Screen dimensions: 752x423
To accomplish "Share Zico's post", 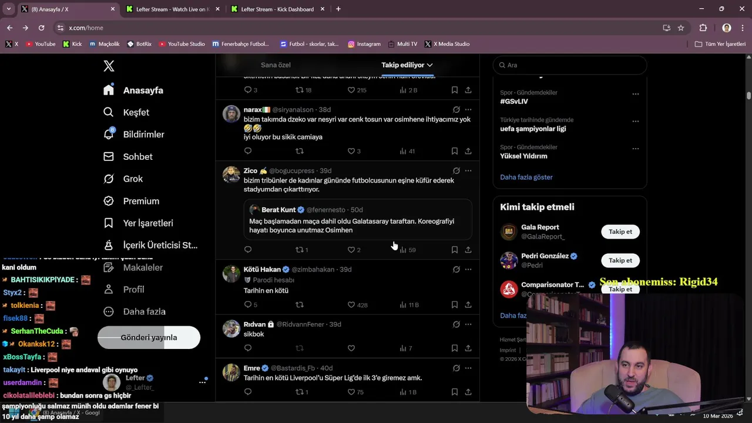I will coord(468,250).
